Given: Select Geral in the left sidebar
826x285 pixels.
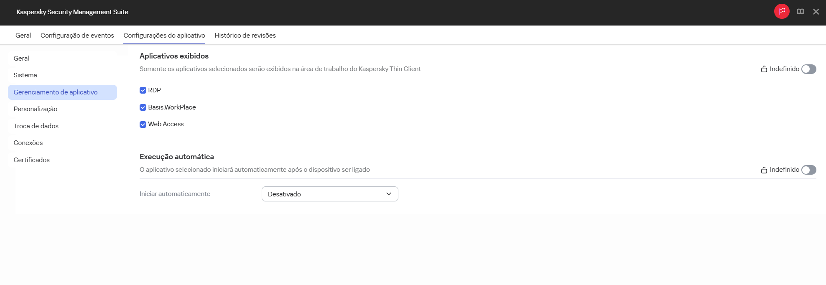Looking at the screenshot, I should click(62, 59).
